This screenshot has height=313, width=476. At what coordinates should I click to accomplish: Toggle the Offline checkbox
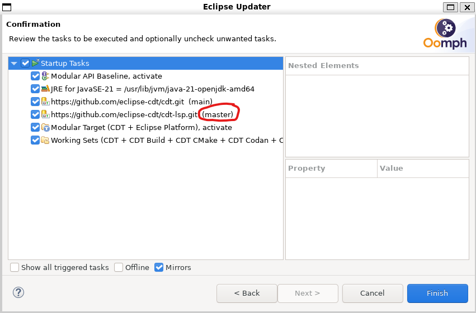119,267
